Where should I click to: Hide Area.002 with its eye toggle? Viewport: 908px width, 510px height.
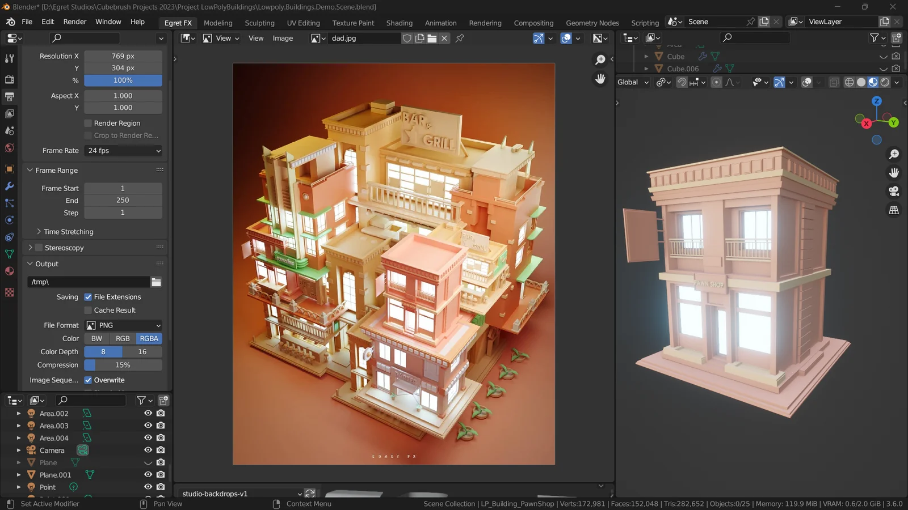click(x=148, y=413)
